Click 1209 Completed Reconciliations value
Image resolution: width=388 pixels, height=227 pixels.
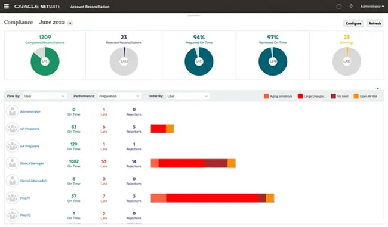[45, 37]
